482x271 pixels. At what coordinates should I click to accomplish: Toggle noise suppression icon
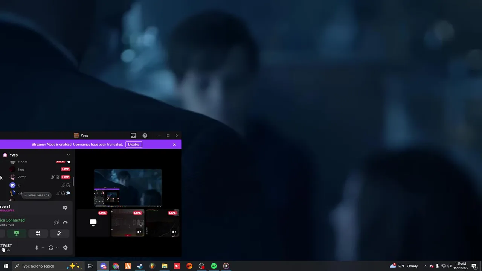click(x=56, y=222)
